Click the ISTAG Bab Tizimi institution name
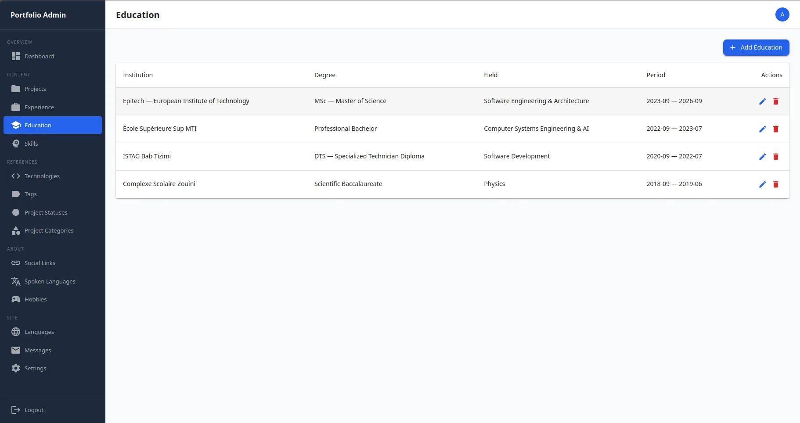 [147, 156]
